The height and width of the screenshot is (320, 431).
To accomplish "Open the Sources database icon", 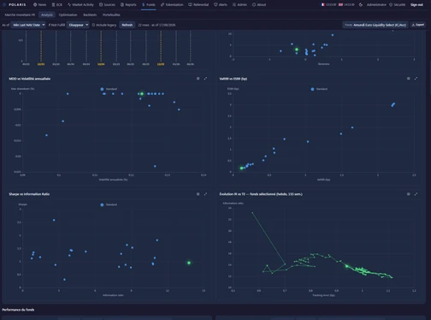I will coord(101,4).
